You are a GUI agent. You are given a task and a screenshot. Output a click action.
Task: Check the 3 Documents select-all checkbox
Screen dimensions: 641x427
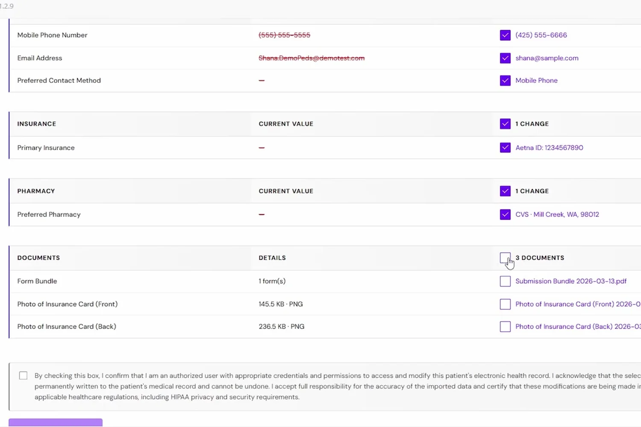click(505, 258)
